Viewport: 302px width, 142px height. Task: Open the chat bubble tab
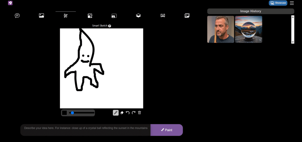[17, 16]
